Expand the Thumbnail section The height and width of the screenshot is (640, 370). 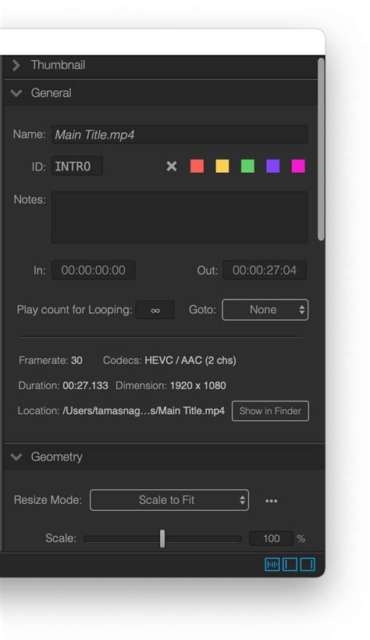point(16,65)
